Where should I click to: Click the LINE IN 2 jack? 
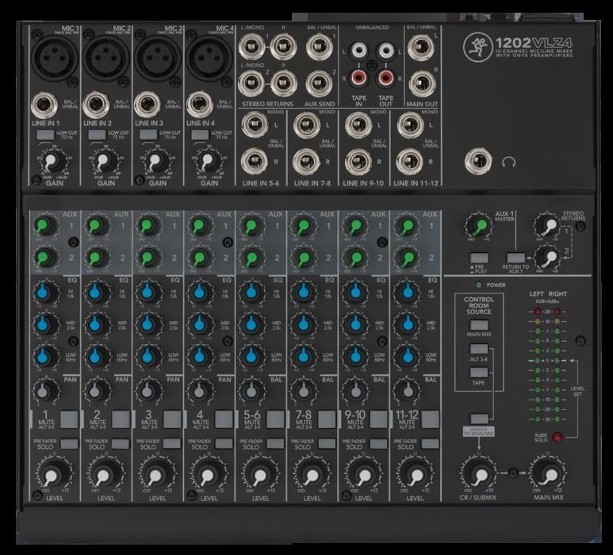tap(96, 105)
